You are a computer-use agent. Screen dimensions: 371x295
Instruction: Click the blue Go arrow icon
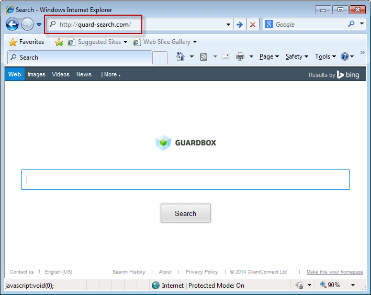[240, 25]
